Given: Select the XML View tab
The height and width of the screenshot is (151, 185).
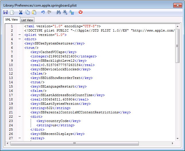Looking at the screenshot, I should pos(11,20).
